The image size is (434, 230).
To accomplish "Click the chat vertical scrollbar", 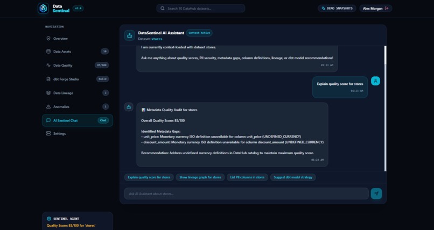I will [x=385, y=108].
